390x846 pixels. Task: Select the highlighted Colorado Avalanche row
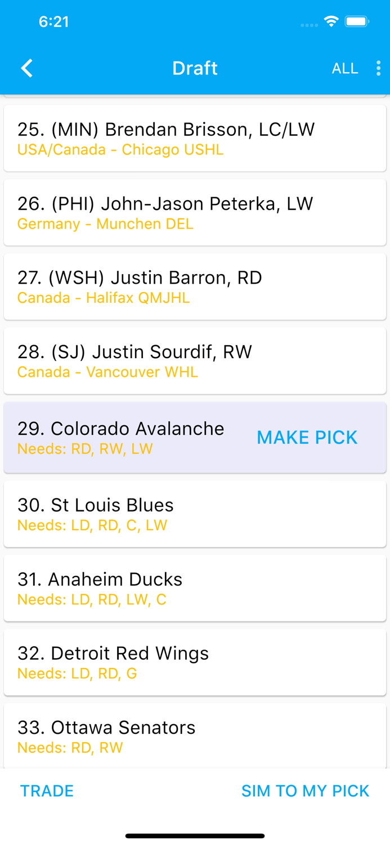[x=121, y=437]
